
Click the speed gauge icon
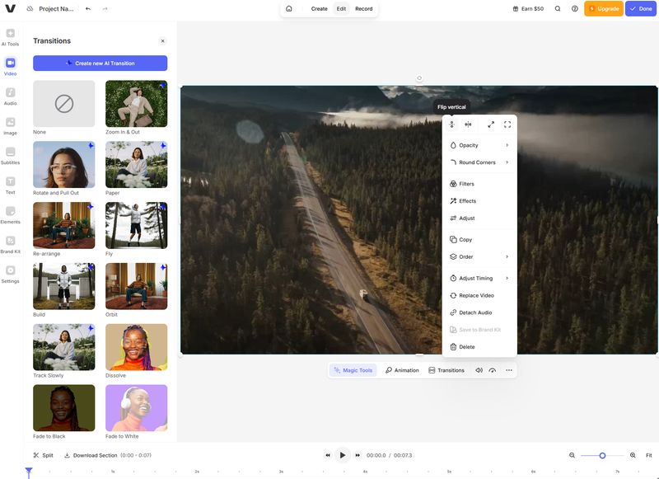pyautogui.click(x=492, y=370)
